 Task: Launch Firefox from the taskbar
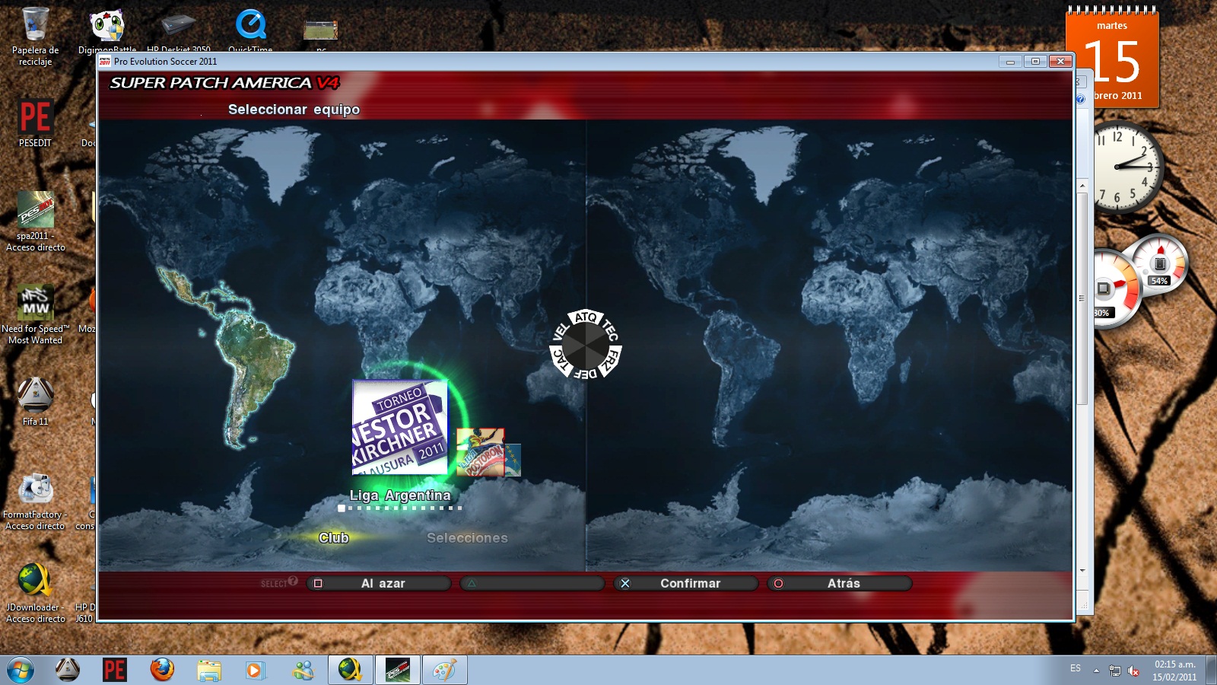tap(161, 670)
